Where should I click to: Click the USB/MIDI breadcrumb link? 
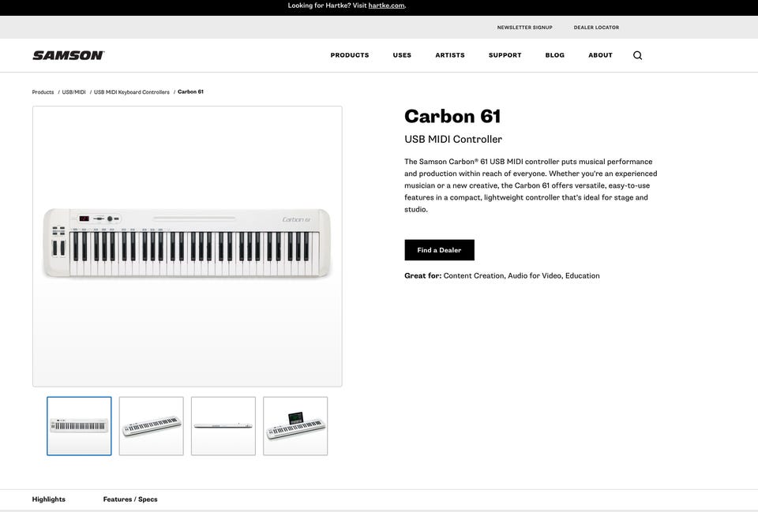point(73,92)
